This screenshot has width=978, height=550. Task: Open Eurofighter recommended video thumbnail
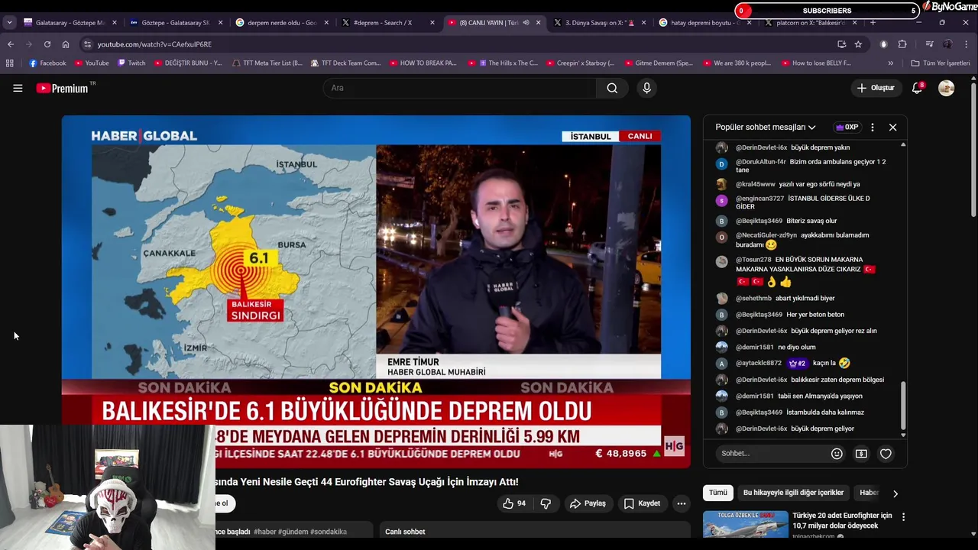[x=745, y=525]
